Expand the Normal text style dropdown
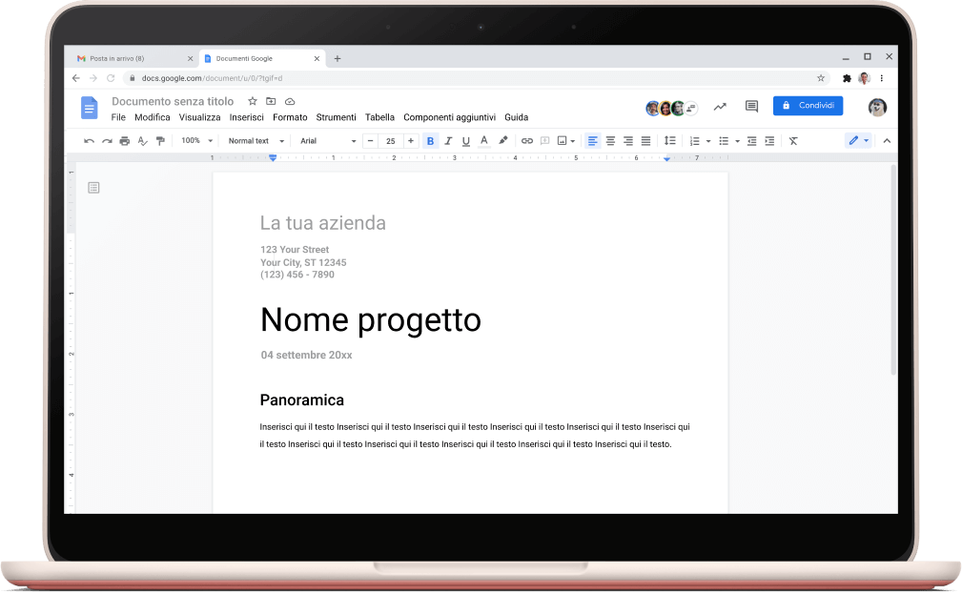This screenshot has height=594, width=962. (x=256, y=141)
